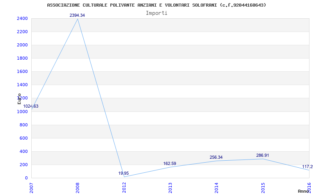Image resolution: width=313 pixels, height=195 pixels.
Task: Click the 256.34 data label
Action: tap(216, 158)
